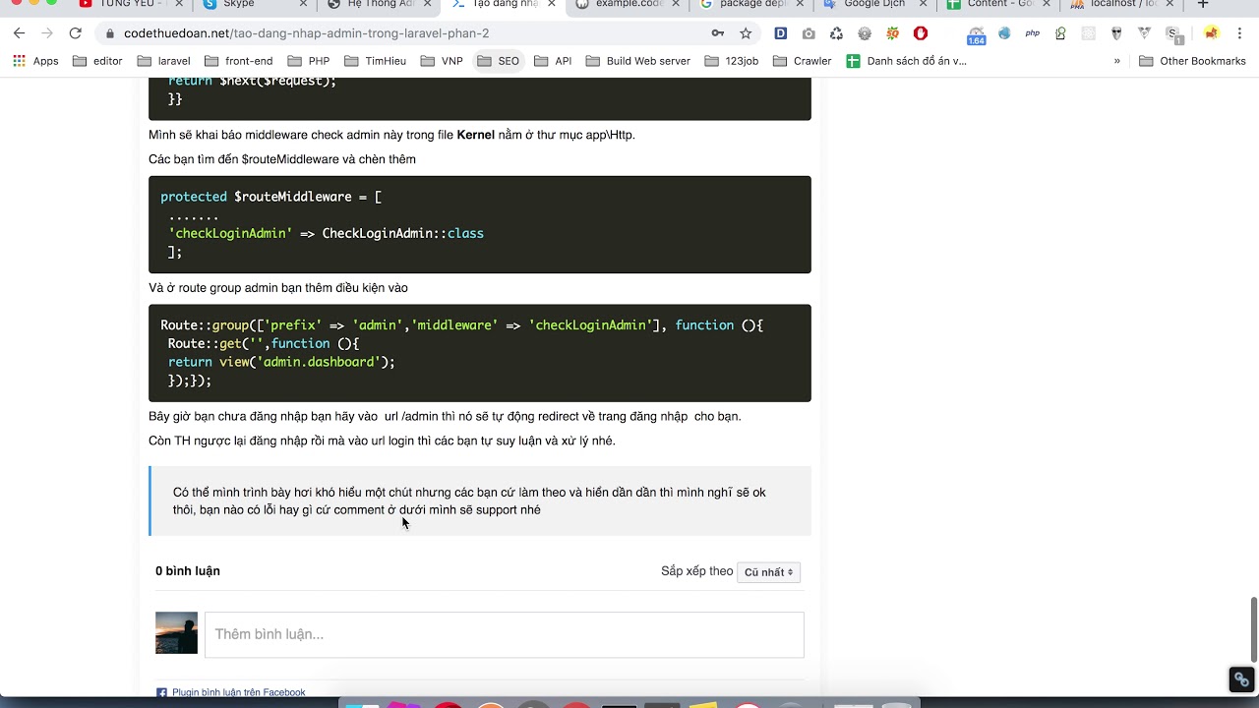Screen dimensions: 1259x708
Task: Open Danh sách đồ án bookmark
Action: (906, 61)
